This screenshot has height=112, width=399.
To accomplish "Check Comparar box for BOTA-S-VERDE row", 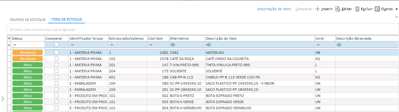I will point(56,102).
